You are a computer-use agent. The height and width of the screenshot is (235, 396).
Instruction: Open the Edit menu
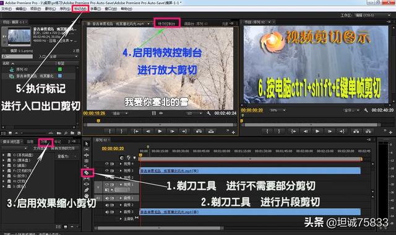click(x=20, y=9)
